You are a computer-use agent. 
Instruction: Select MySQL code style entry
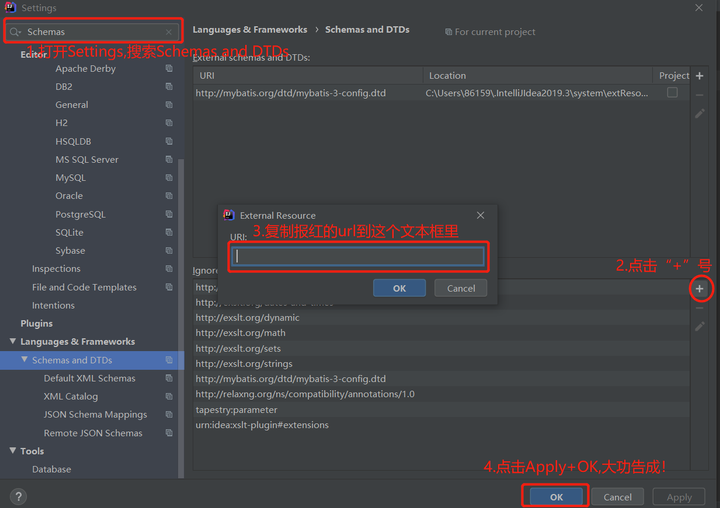[71, 177]
